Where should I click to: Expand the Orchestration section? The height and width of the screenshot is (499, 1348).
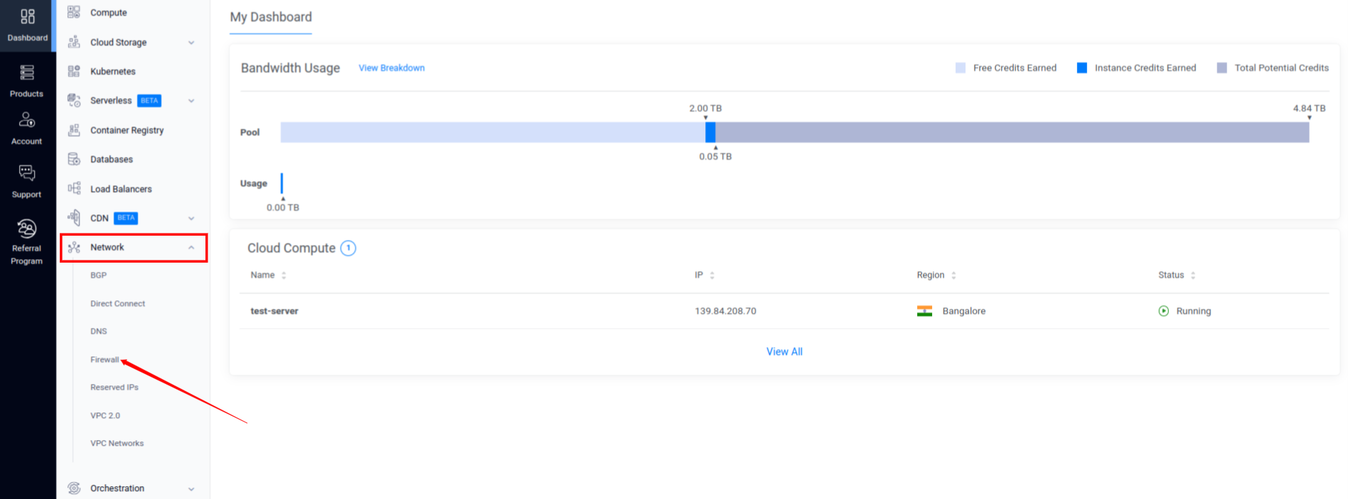tap(191, 488)
